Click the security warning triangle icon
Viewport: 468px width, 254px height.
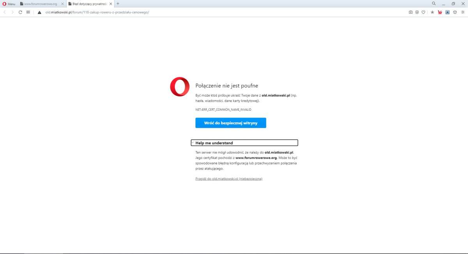39,12
